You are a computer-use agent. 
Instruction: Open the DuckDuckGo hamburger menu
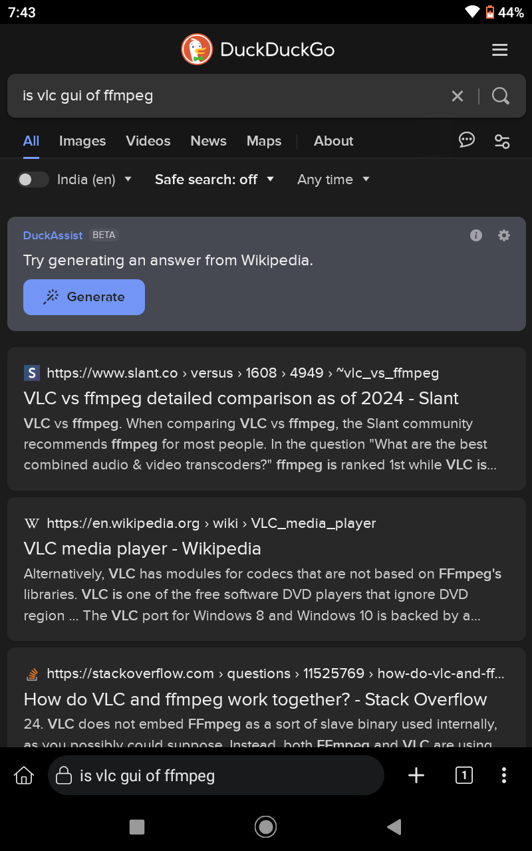coord(499,50)
